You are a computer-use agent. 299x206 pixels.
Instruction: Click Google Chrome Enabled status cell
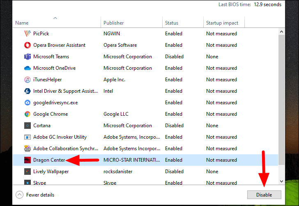click(174, 114)
